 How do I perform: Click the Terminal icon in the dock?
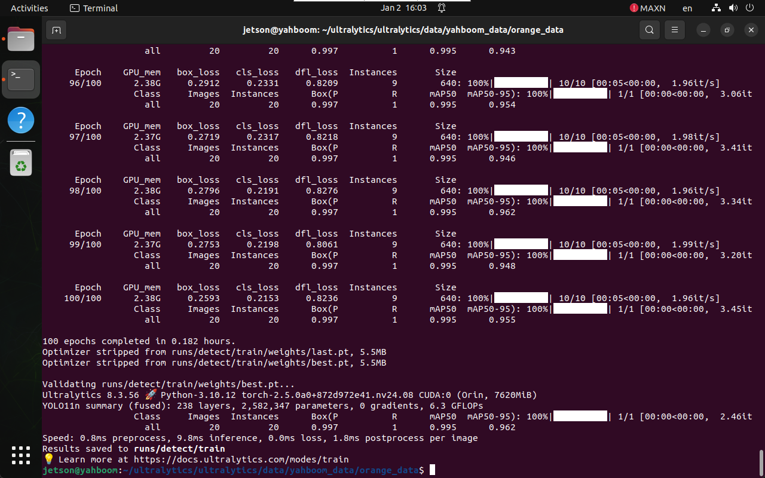(21, 79)
